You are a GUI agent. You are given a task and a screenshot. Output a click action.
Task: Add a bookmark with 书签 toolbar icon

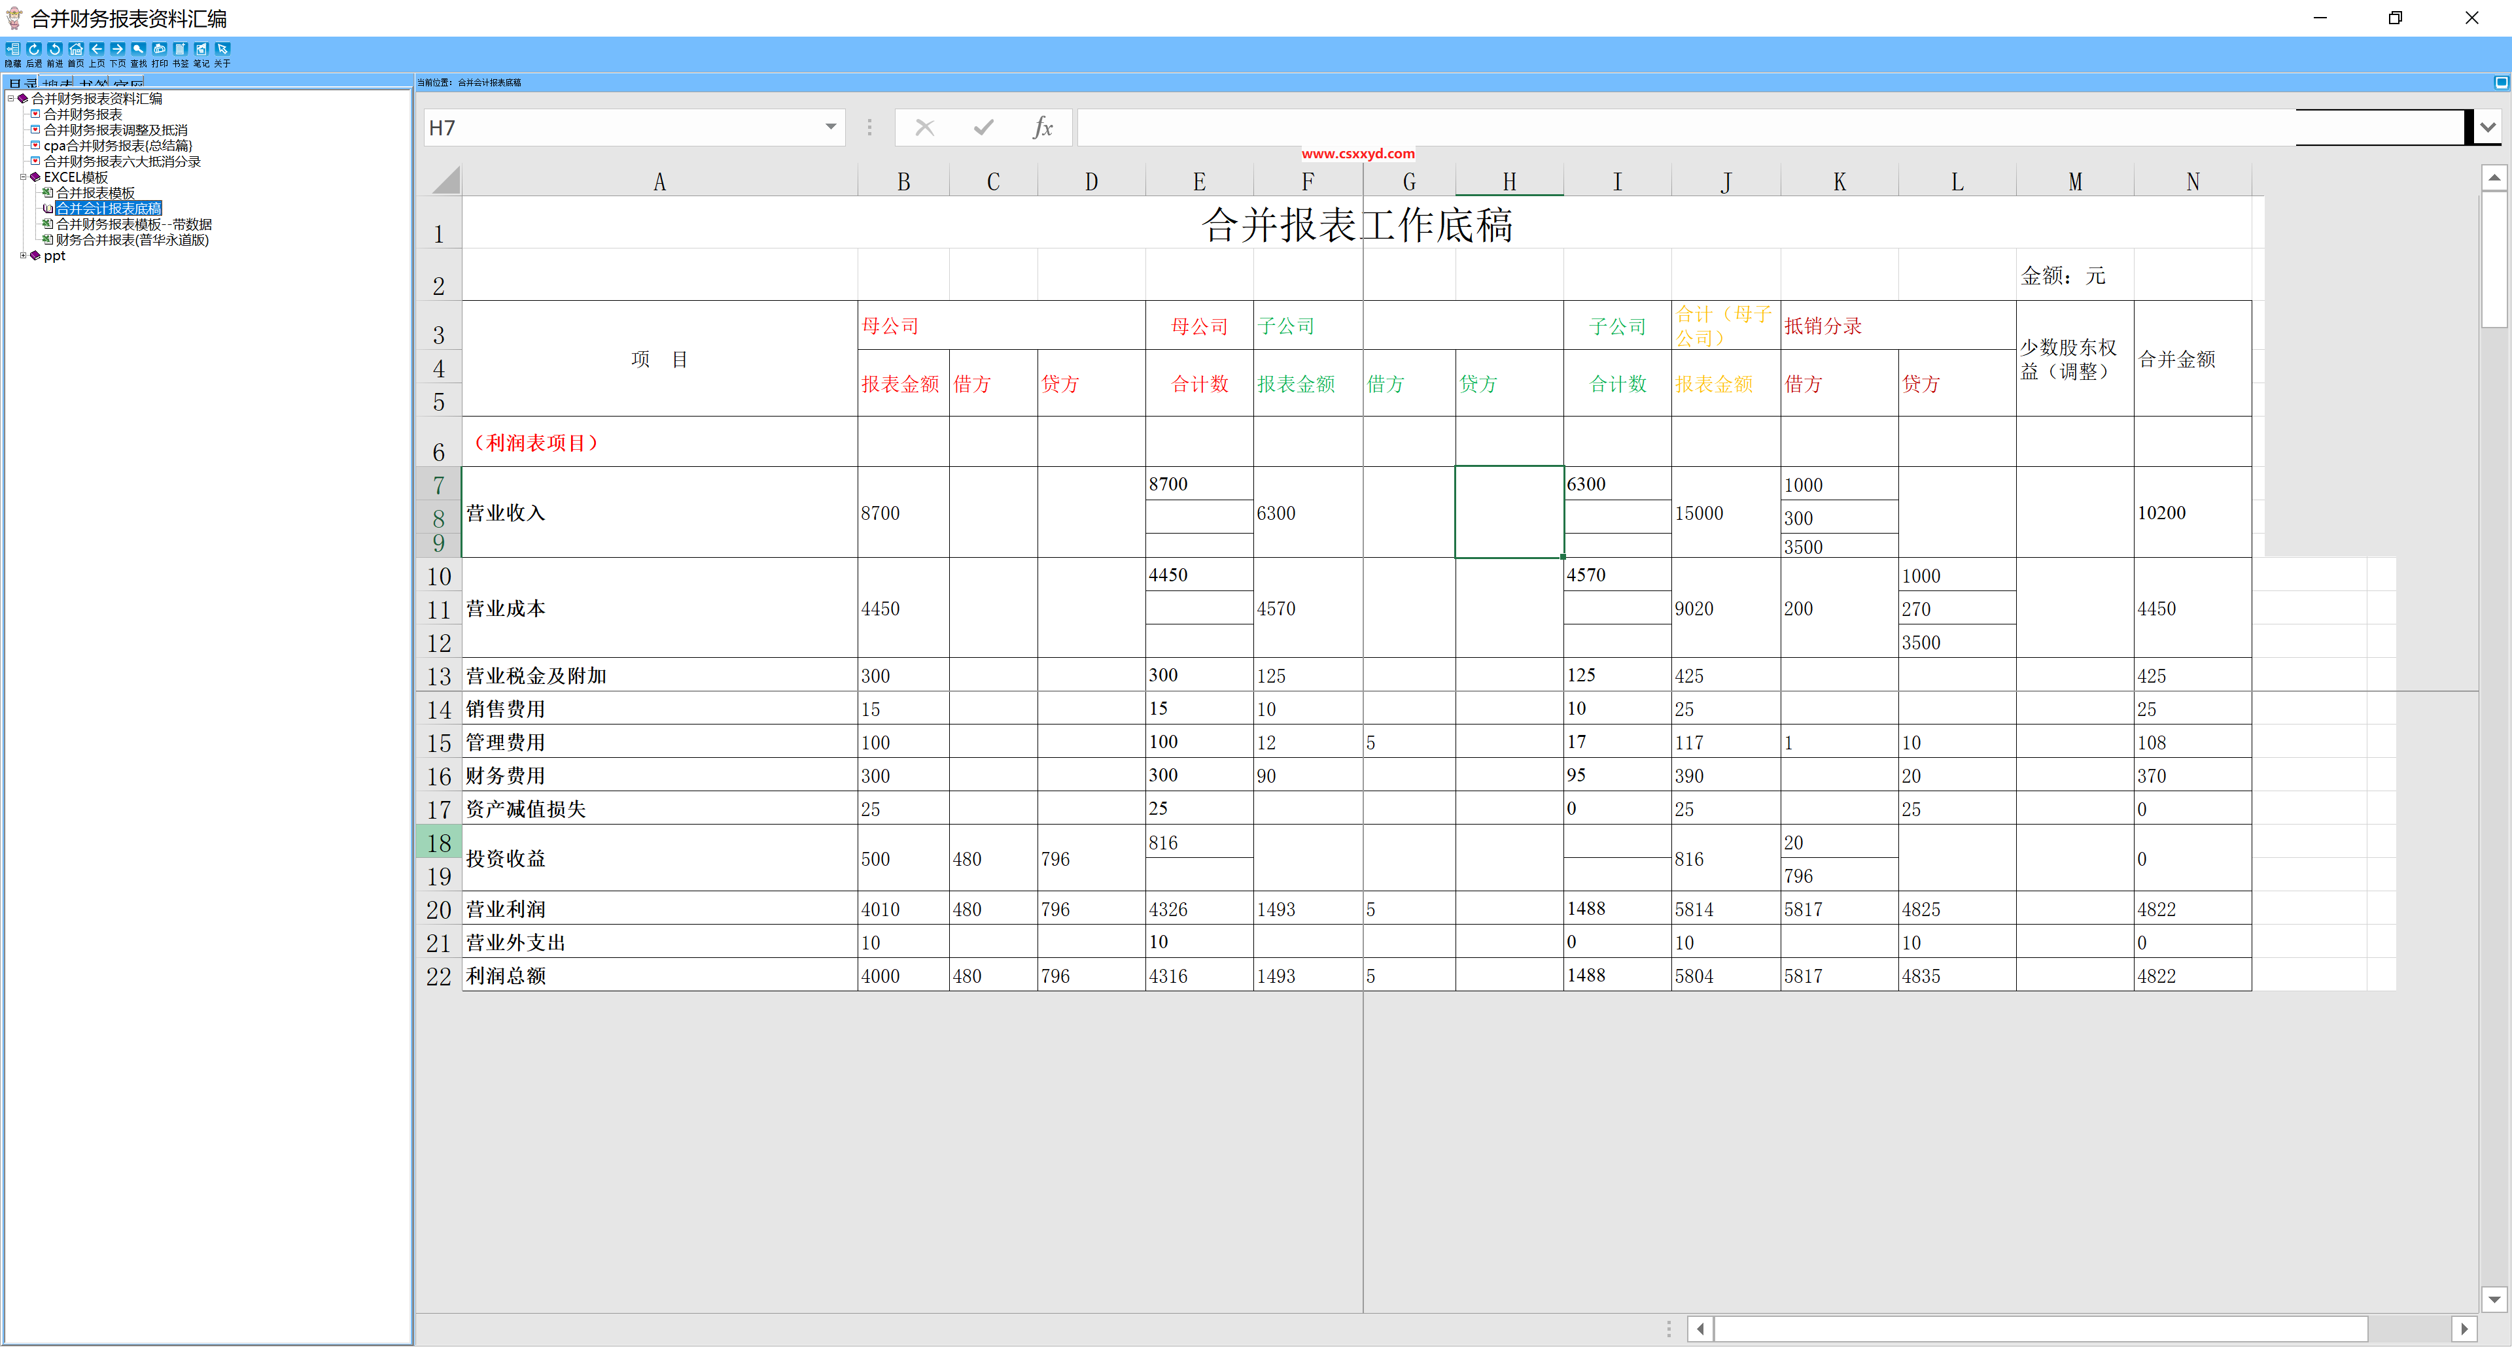(181, 54)
